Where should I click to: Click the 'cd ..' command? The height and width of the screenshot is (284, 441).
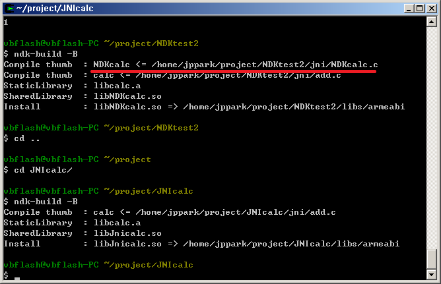pyautogui.click(x=26, y=138)
